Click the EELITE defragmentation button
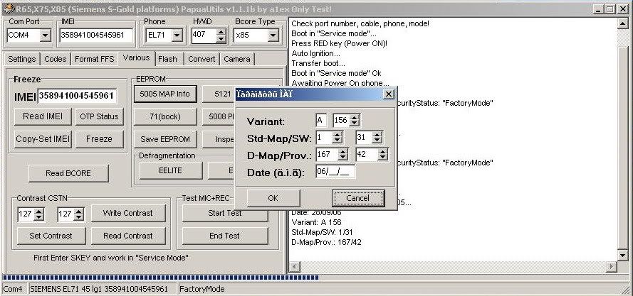633x296 pixels. coord(170,171)
